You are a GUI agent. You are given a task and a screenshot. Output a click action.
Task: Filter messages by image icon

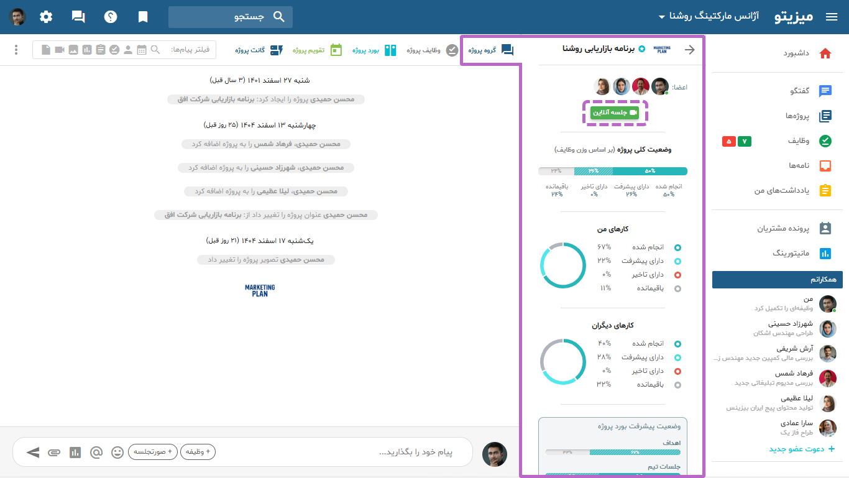point(73,50)
